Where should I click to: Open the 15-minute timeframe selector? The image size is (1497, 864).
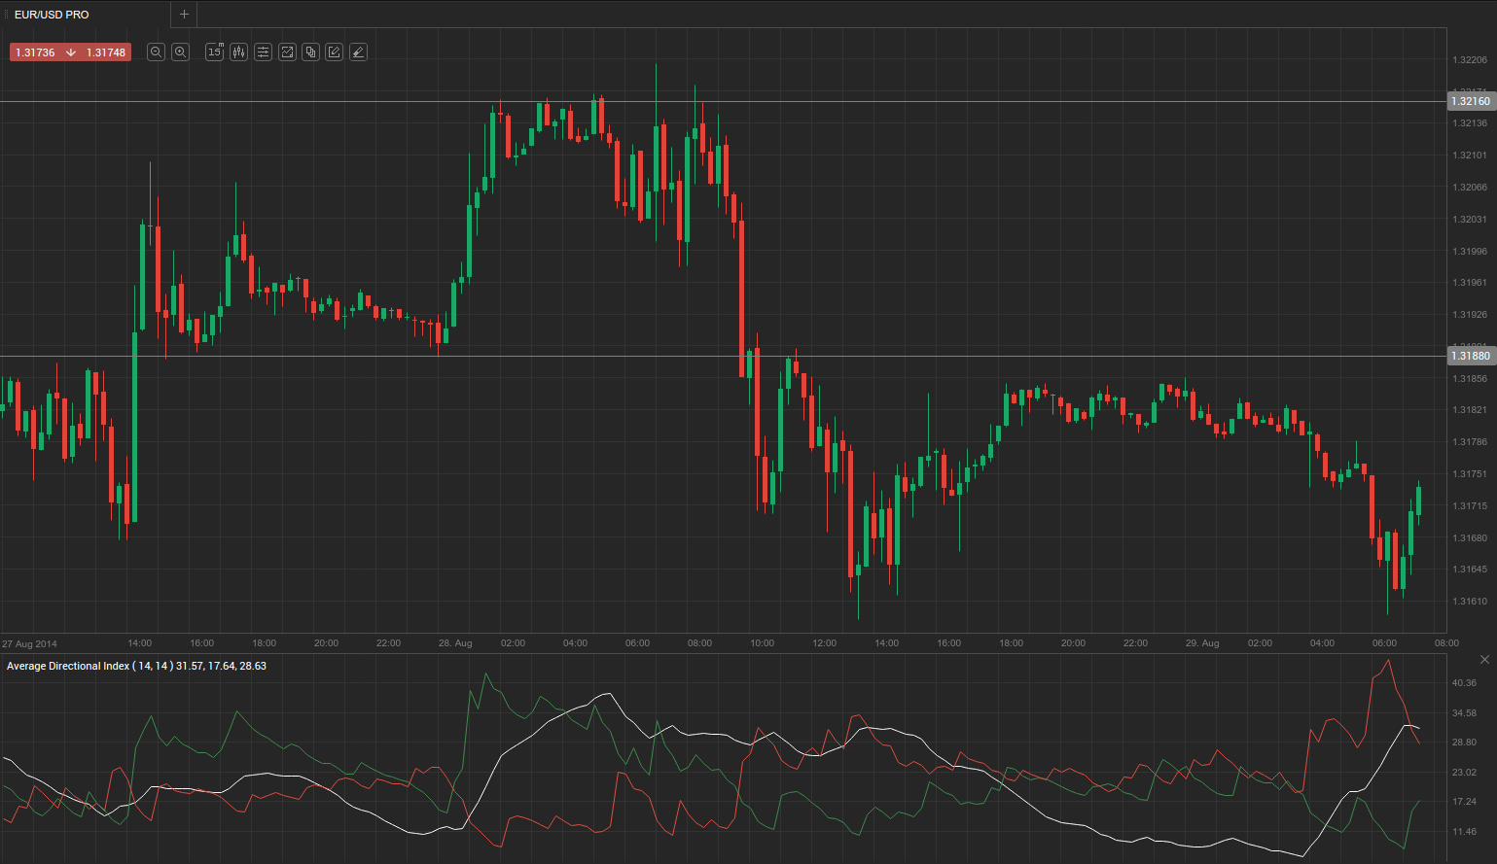(214, 52)
